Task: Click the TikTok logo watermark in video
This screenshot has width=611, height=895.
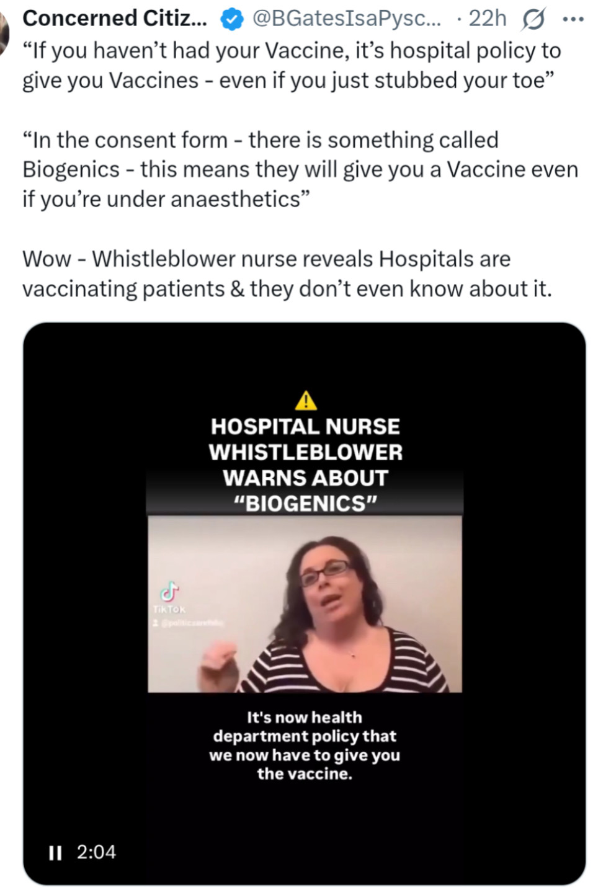Action: pyautogui.click(x=169, y=593)
